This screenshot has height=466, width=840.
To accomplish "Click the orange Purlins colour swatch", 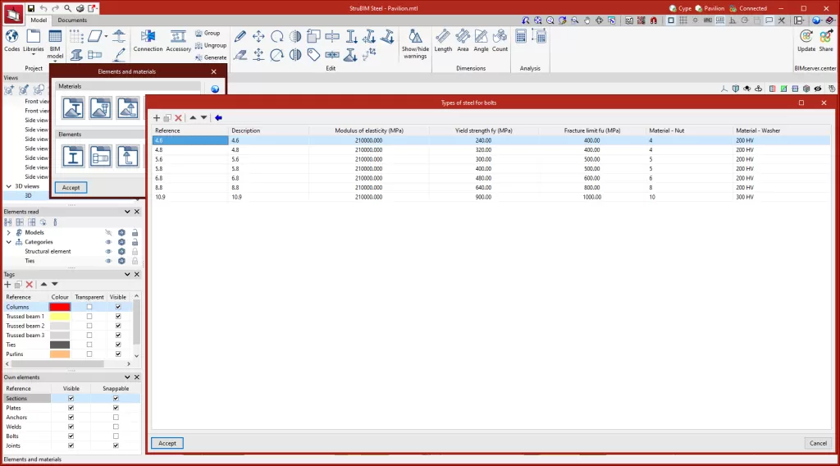I will (60, 354).
